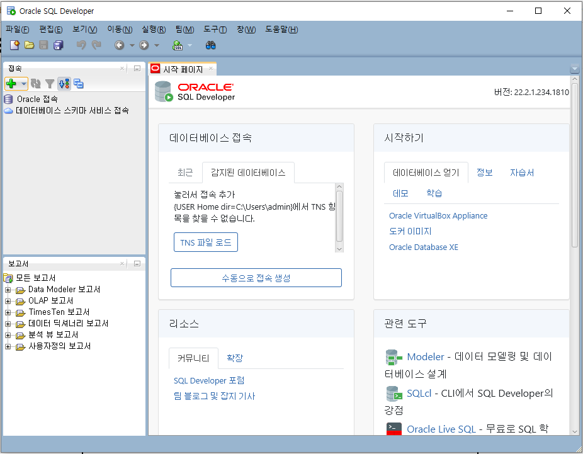Click the start page scrollbar bottom arrow
The height and width of the screenshot is (454, 583).
click(574, 432)
